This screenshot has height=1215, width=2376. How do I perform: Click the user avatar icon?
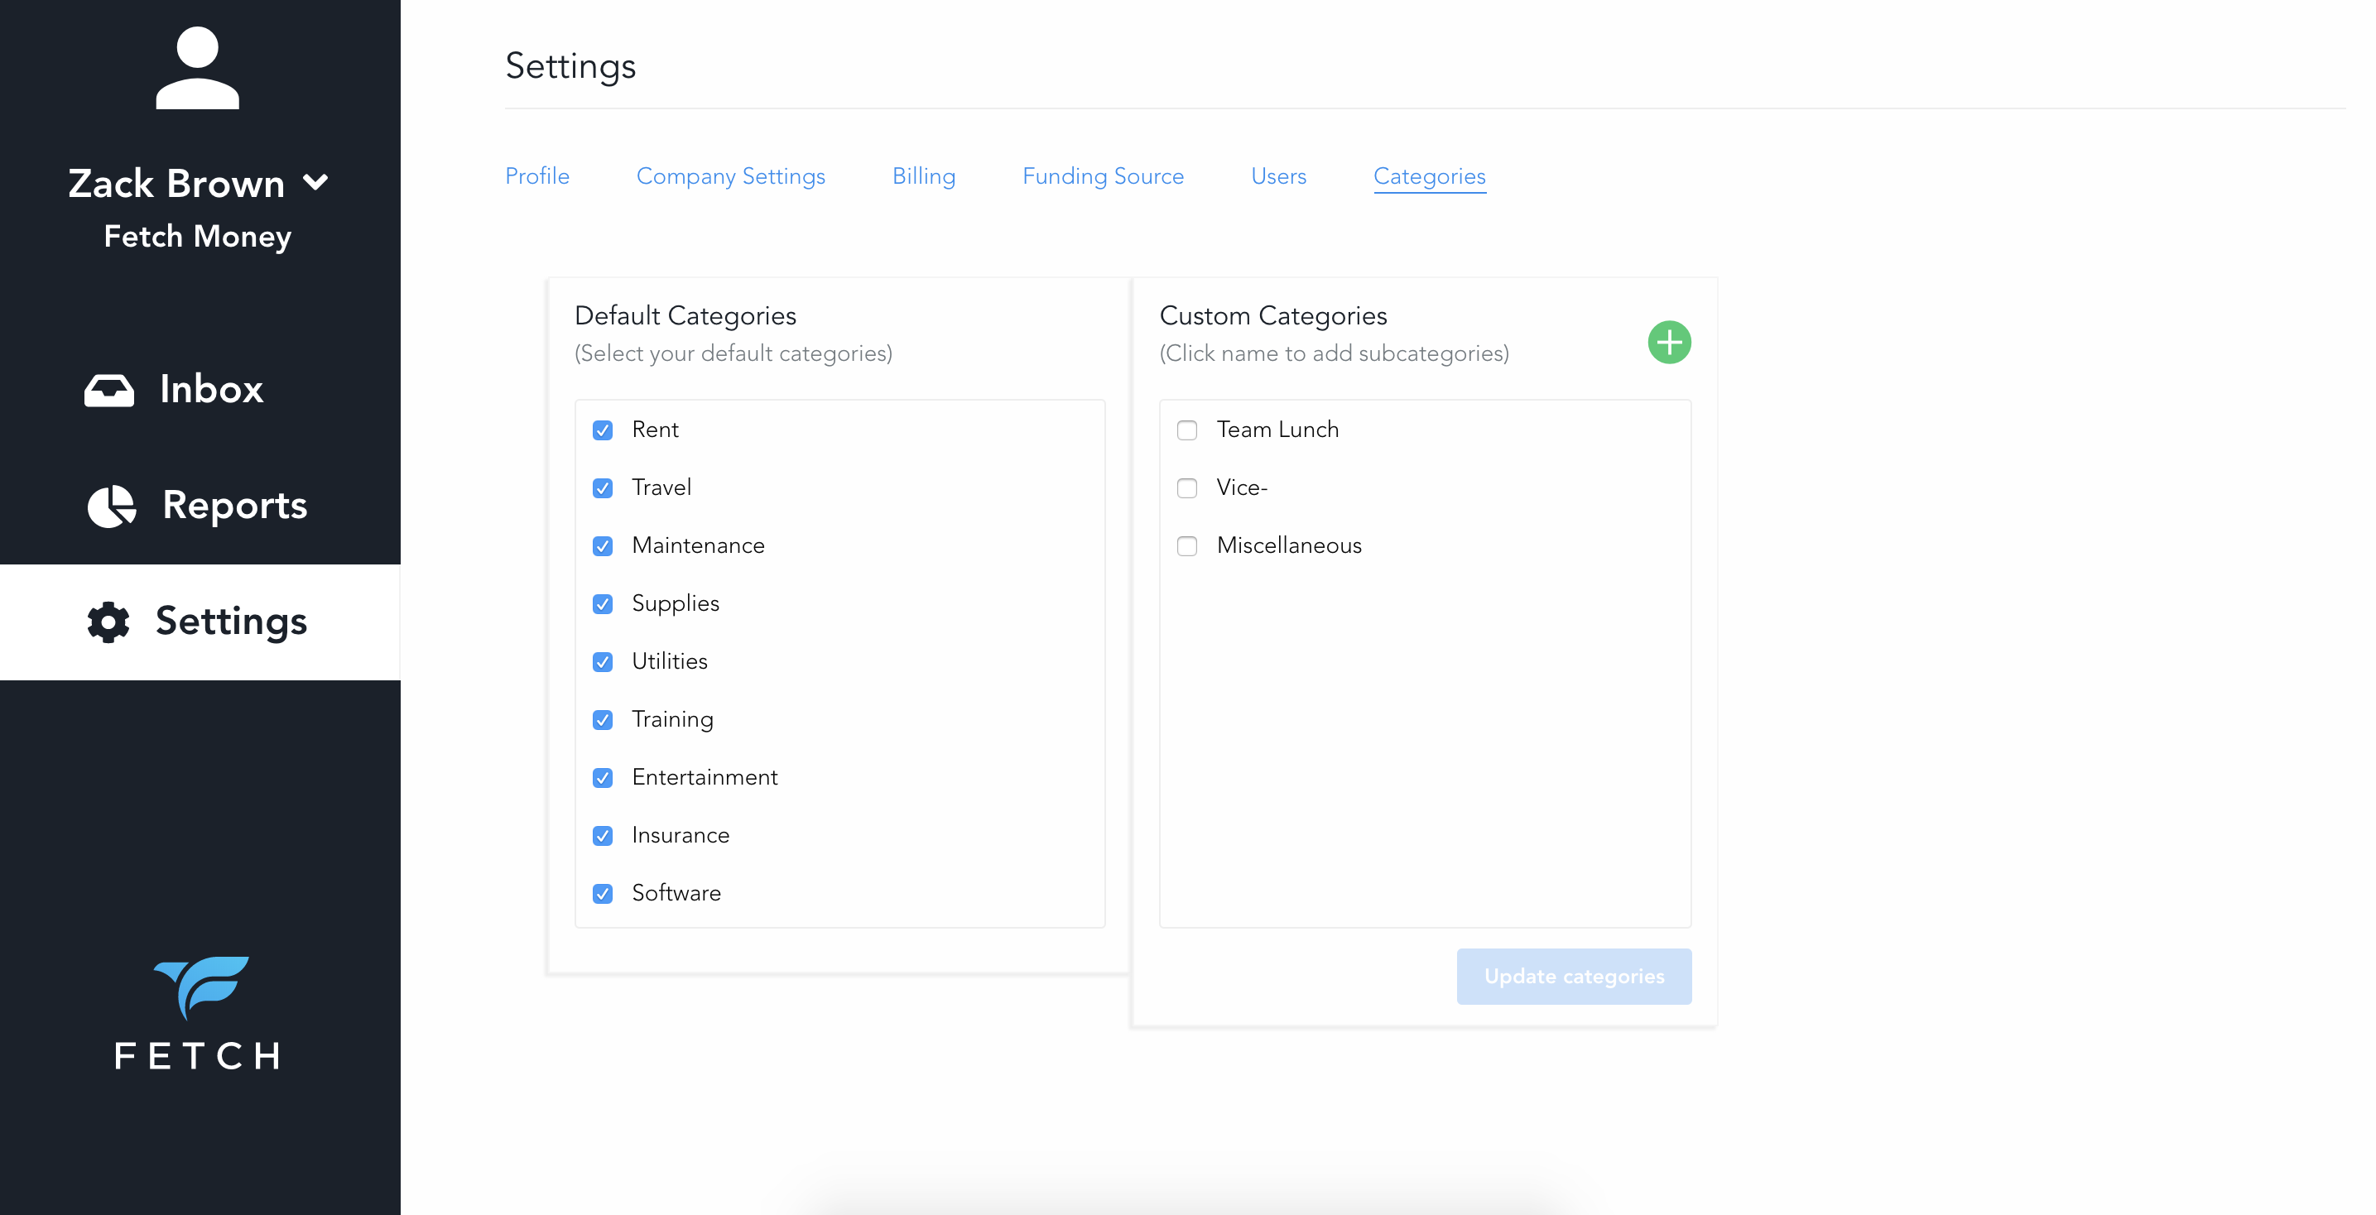click(x=197, y=68)
